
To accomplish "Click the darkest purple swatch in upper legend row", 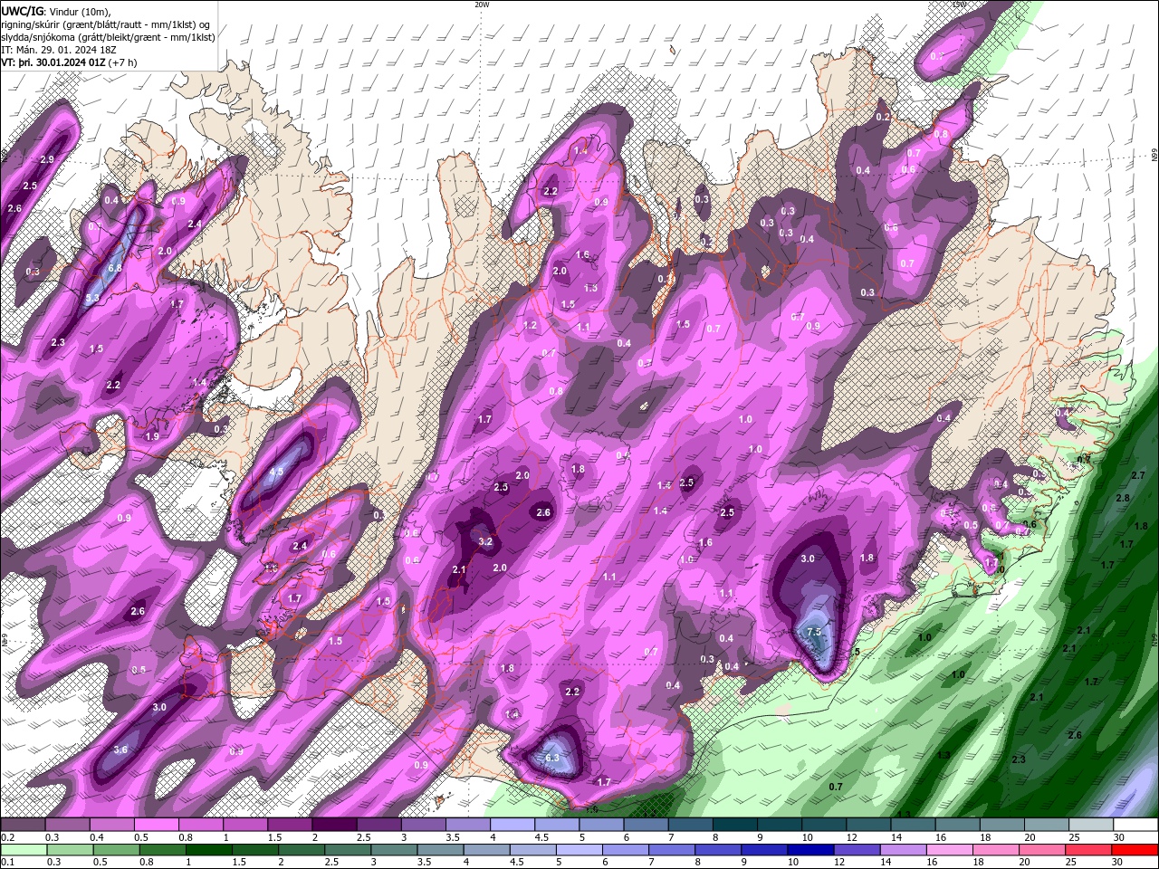I will pos(335,825).
